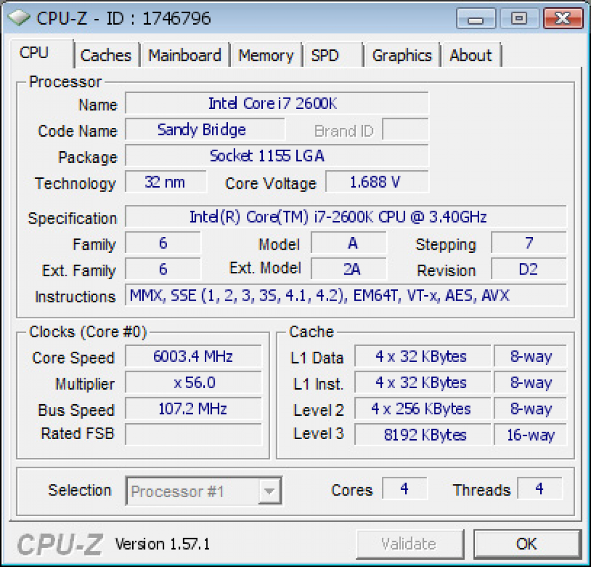The height and width of the screenshot is (567, 591).
Task: Click the empty Rated FSB field
Action: (193, 435)
